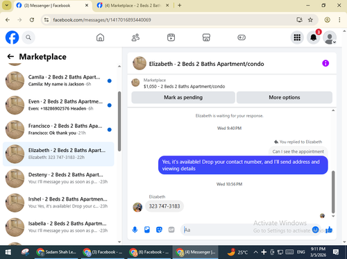Choose a sticker icon
347x259 pixels.
[159, 230]
